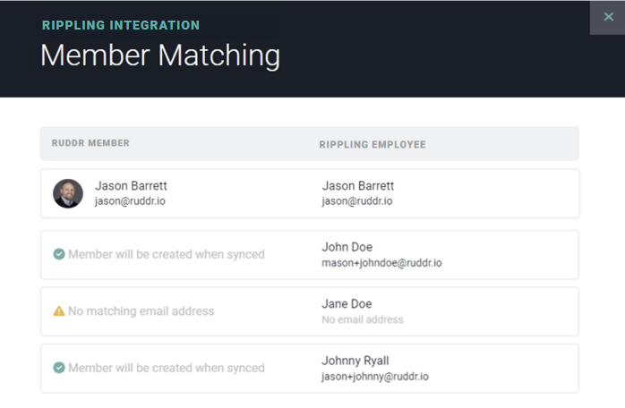
Task: Click the yellow warning icon for Jane Doe
Action: [x=59, y=310]
